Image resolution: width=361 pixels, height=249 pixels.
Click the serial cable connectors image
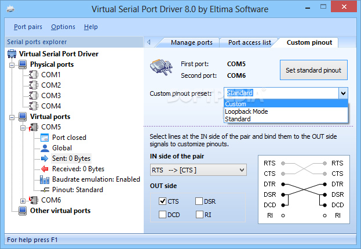(161, 67)
